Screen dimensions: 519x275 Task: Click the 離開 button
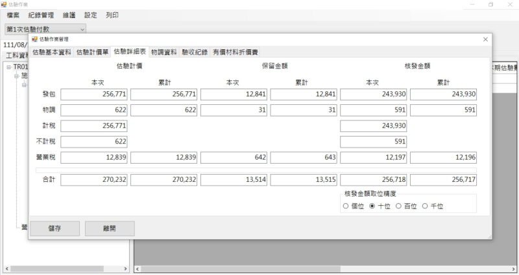pyautogui.click(x=110, y=228)
